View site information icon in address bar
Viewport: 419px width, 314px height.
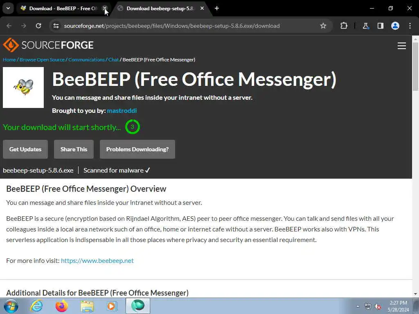click(x=56, y=26)
